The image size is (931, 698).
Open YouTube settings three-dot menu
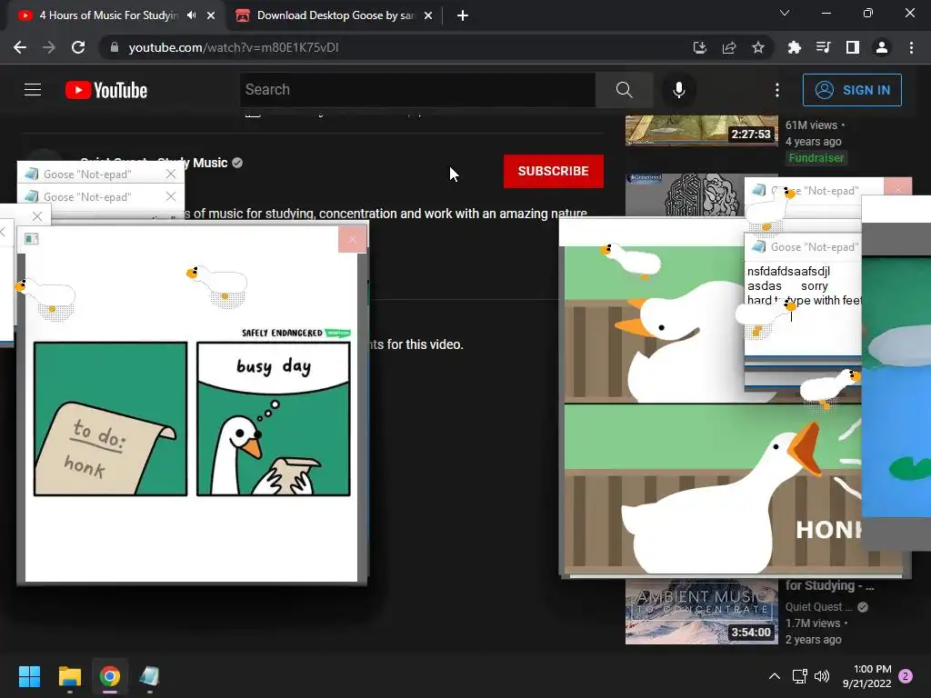777,90
